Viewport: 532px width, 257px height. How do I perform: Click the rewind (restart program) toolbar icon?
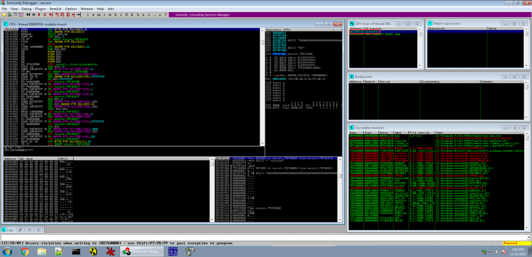(28, 15)
